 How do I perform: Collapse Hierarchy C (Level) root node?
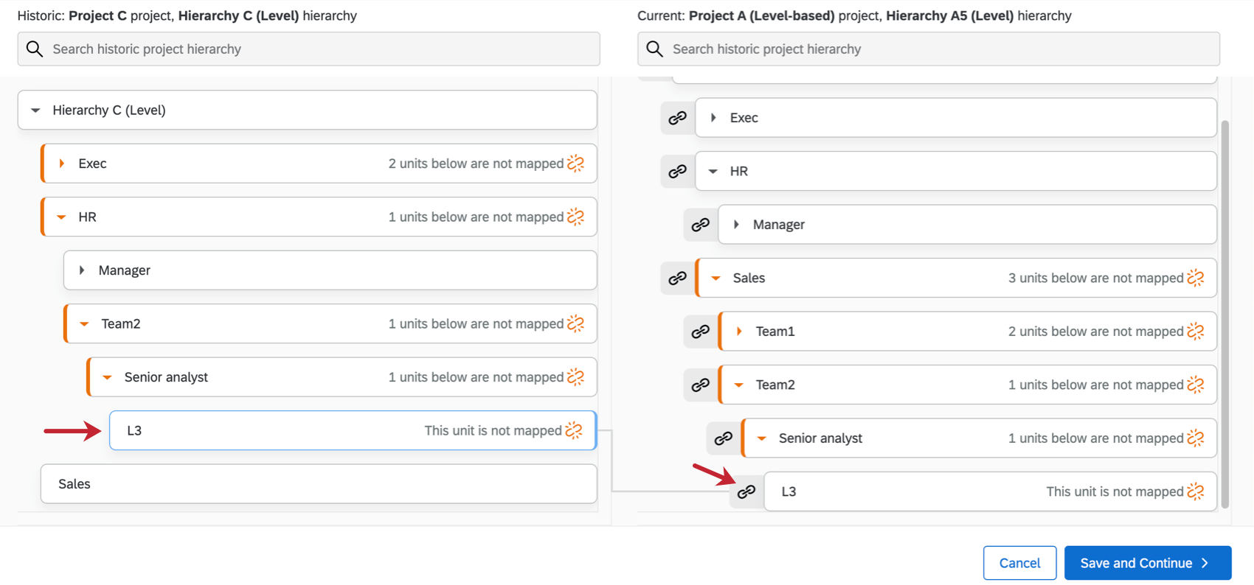pos(35,111)
